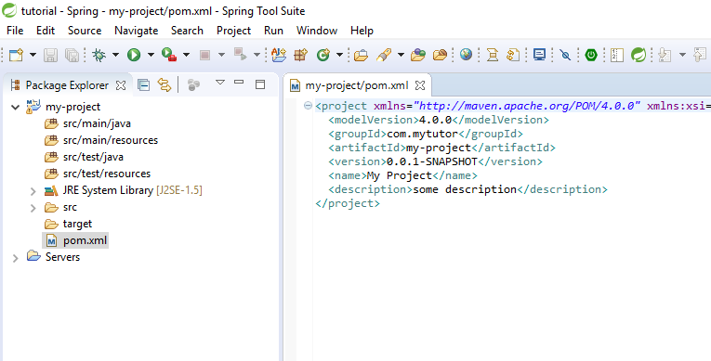Click the New AspectJ project icon

coord(279,55)
